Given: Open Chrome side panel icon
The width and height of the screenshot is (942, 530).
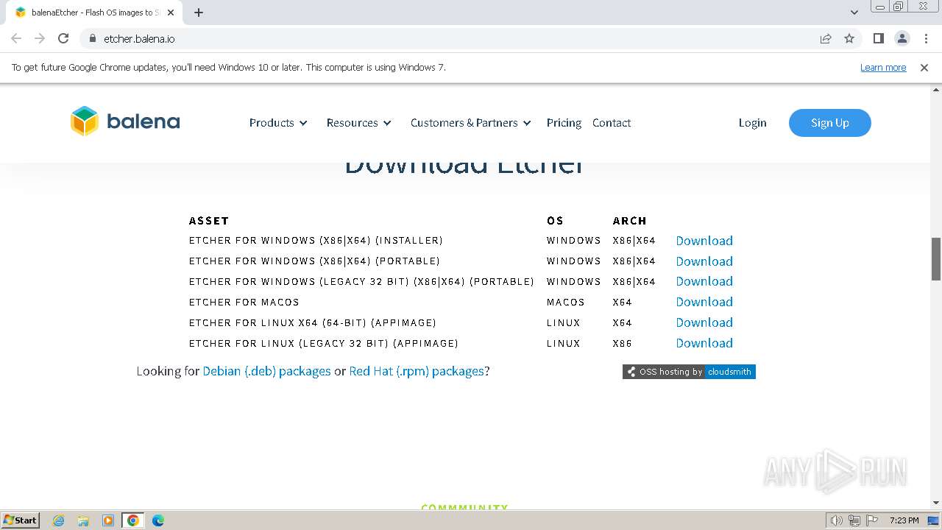Looking at the screenshot, I should (878, 38).
